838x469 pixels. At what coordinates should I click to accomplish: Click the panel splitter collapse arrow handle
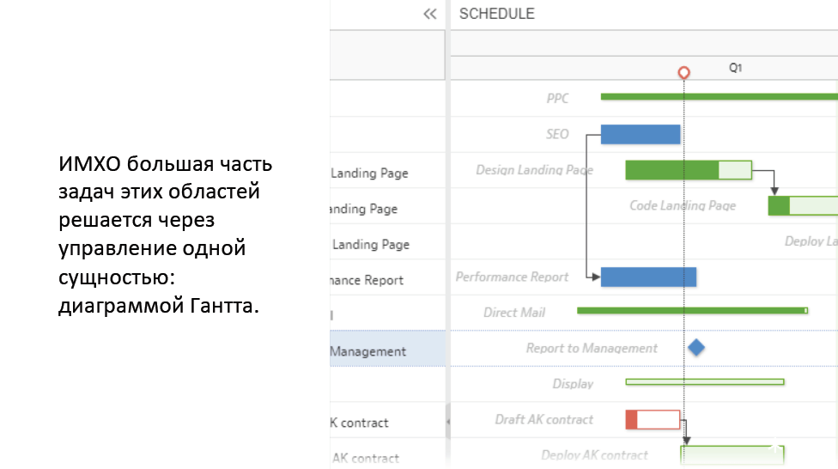click(448, 422)
